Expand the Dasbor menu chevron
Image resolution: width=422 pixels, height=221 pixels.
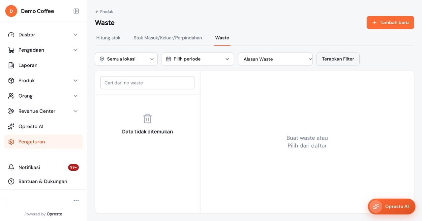click(75, 35)
